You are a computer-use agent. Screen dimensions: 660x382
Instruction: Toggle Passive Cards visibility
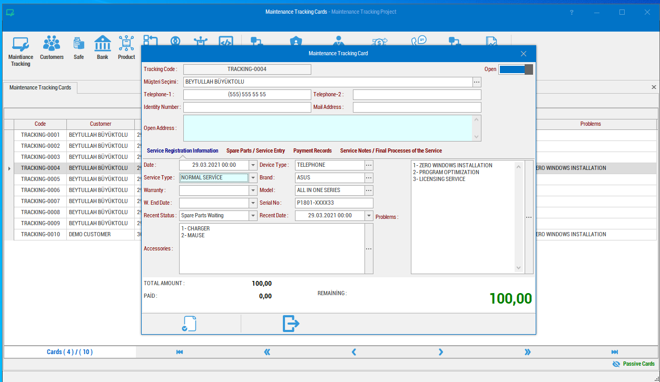click(x=634, y=364)
